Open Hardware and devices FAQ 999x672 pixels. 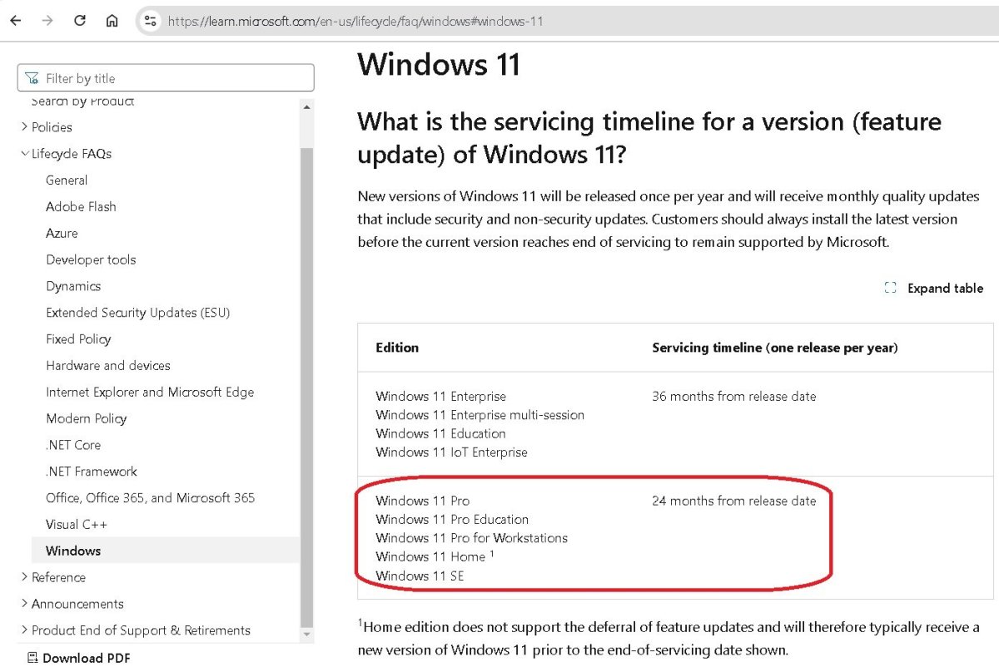108,366
